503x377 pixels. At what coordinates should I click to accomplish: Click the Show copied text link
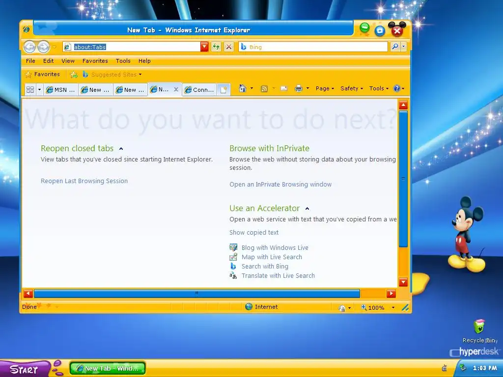254,232
